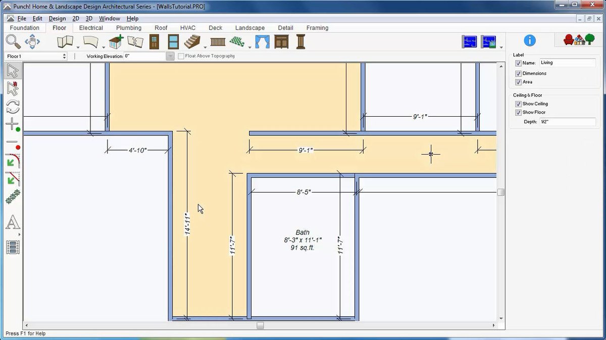Expand the stairs tool options arrow
Viewport: 606px width, 340px height.
[205, 47]
